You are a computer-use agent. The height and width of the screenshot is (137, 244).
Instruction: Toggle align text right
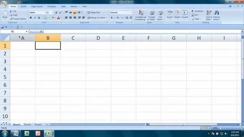click(75, 18)
